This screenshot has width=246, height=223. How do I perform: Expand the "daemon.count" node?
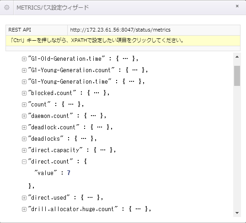coord(24,116)
